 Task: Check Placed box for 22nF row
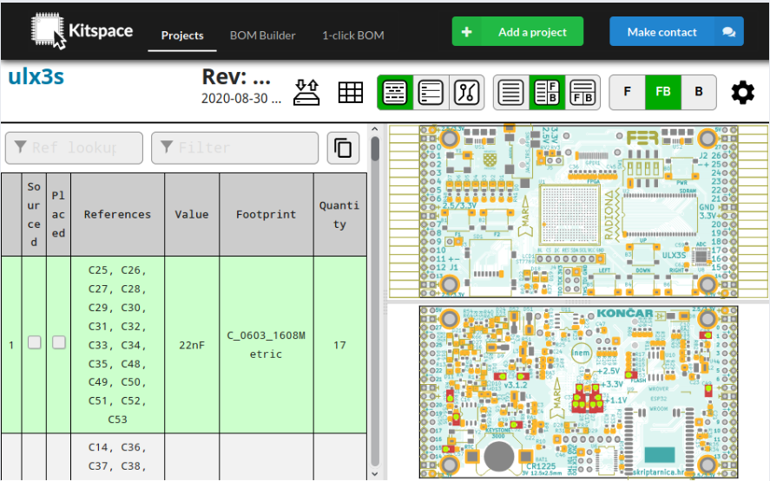tap(58, 343)
